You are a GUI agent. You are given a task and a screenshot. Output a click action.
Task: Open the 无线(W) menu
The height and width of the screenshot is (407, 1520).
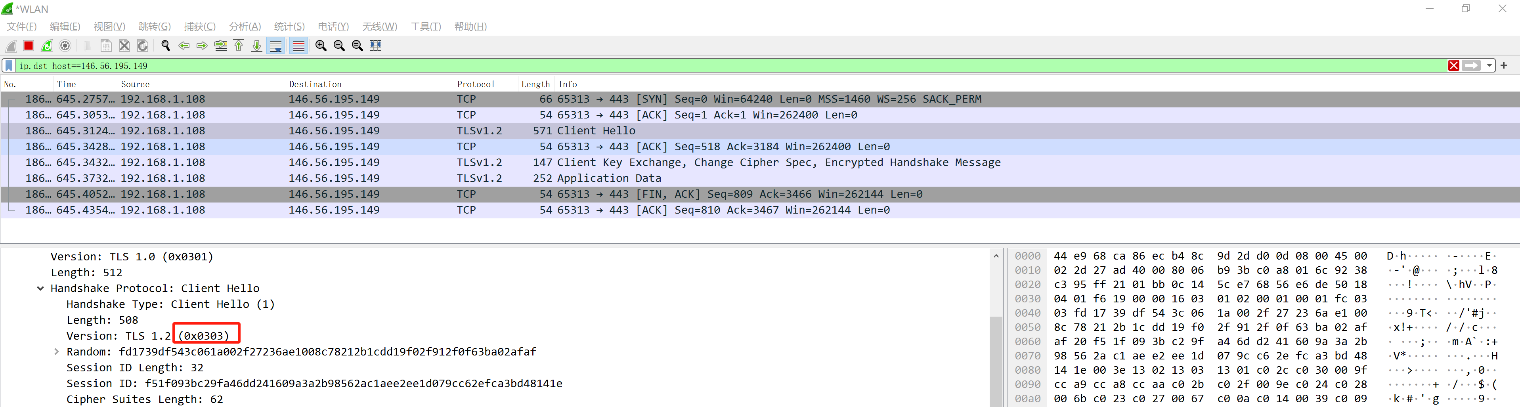tap(379, 27)
